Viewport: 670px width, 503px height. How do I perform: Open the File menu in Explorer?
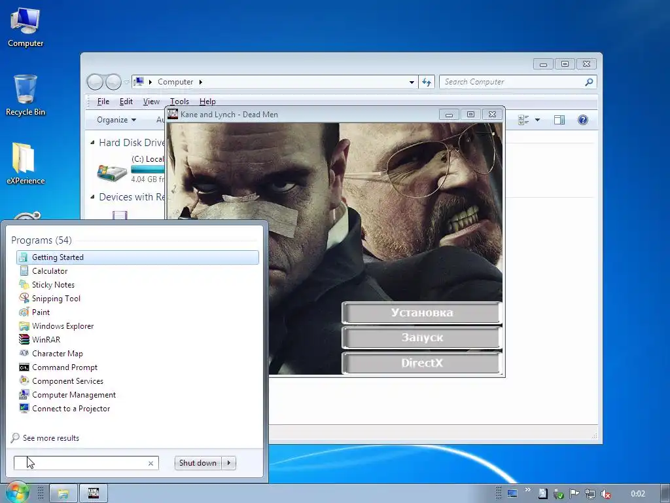coord(103,102)
